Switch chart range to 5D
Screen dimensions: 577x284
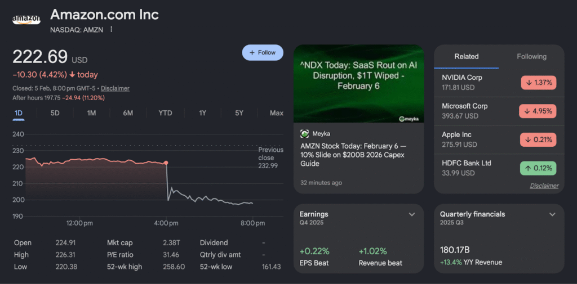coord(55,113)
